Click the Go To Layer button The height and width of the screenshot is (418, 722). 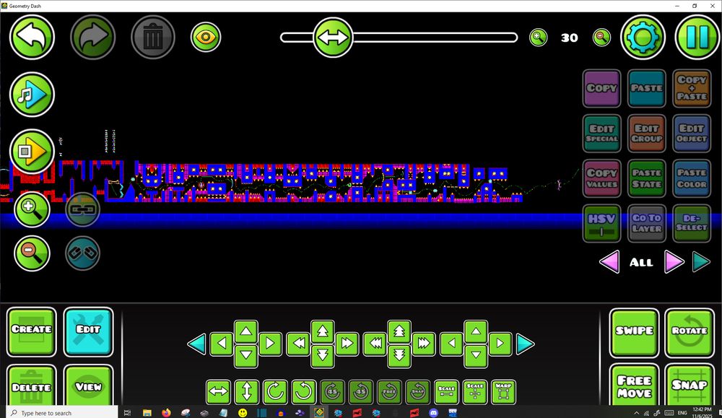[646, 224]
